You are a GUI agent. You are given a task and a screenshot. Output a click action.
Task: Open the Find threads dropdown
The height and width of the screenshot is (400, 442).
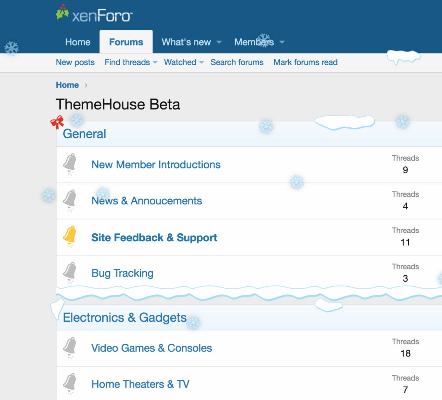point(155,62)
